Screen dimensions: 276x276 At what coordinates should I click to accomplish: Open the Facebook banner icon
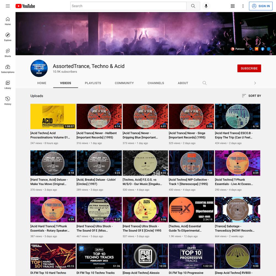click(262, 49)
